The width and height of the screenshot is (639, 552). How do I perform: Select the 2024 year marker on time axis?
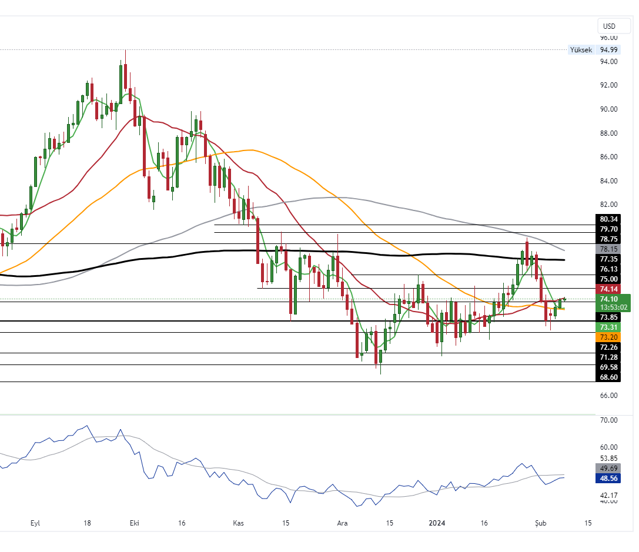(437, 523)
